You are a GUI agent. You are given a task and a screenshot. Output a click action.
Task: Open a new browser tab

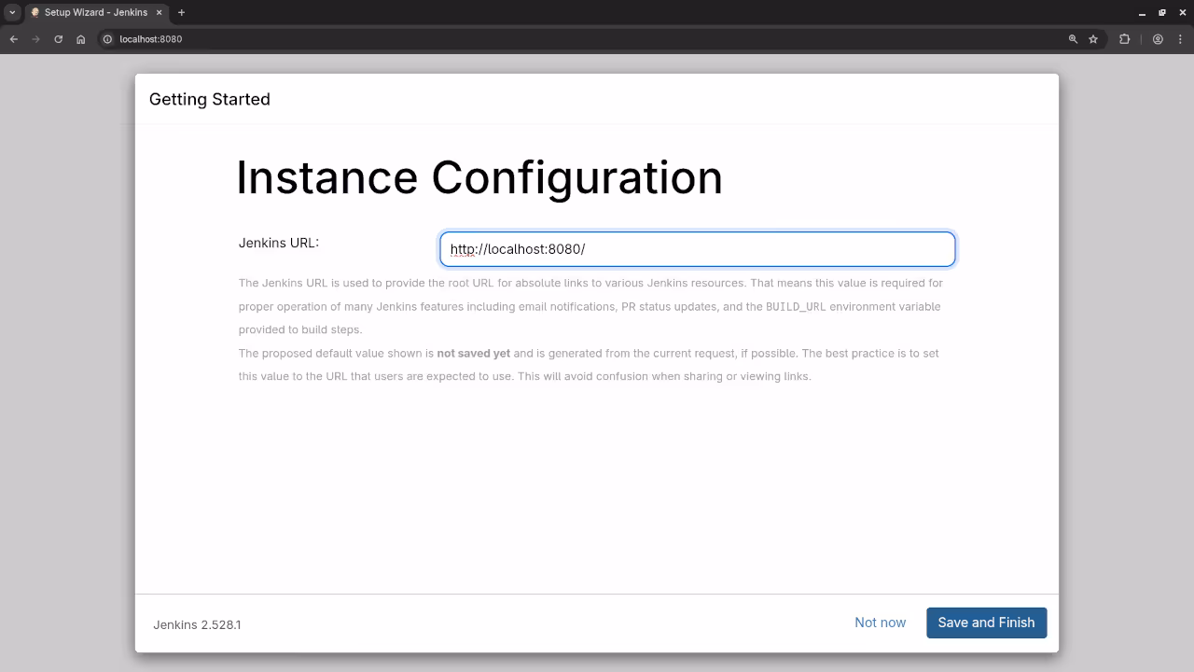pyautogui.click(x=181, y=12)
